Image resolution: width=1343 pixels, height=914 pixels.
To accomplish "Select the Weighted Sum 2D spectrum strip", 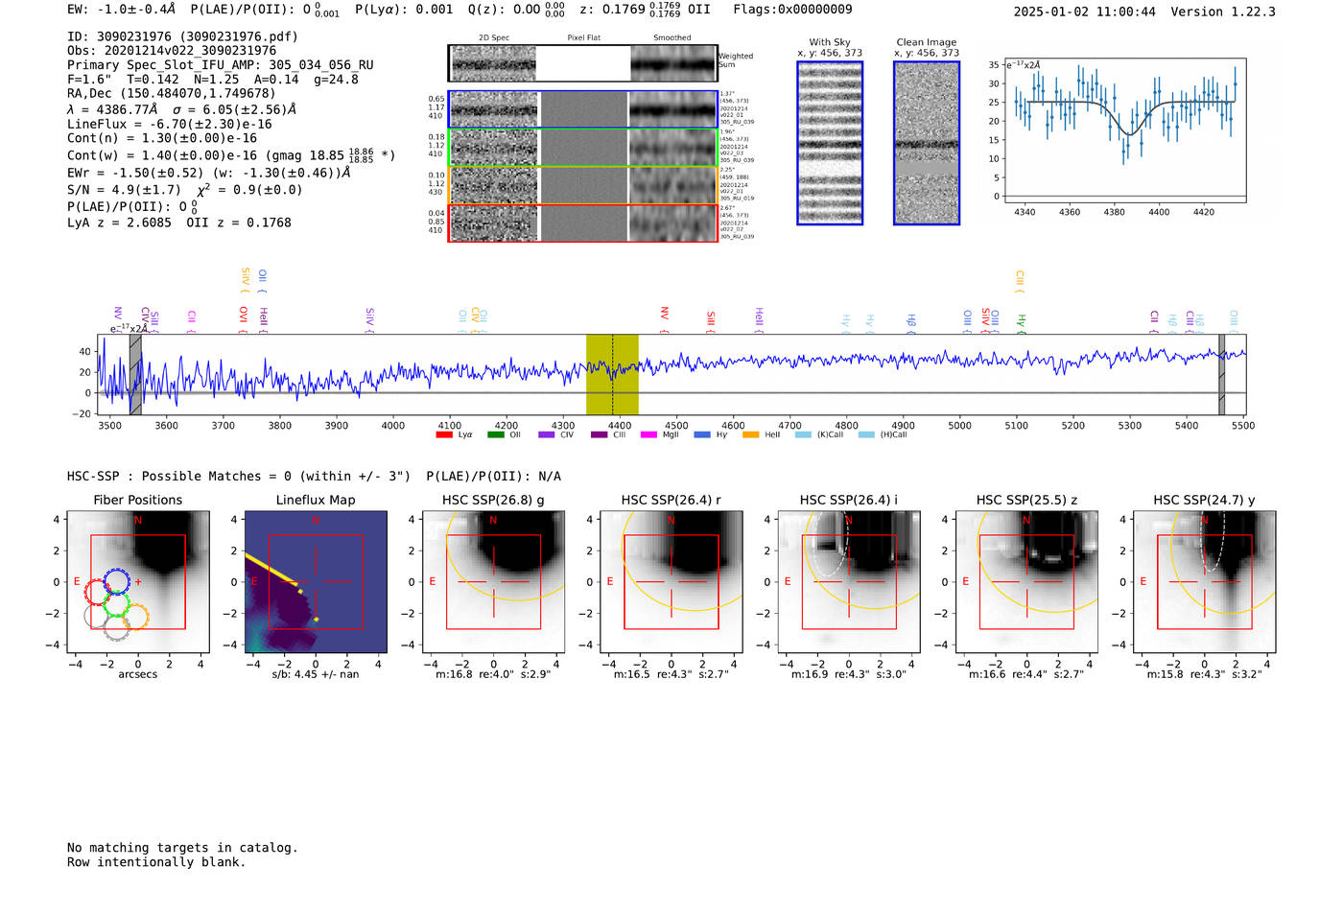I will (x=583, y=63).
